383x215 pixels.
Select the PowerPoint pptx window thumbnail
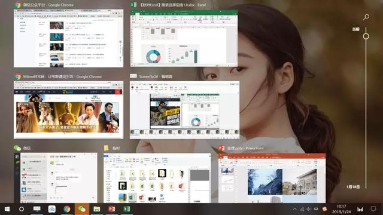[272, 178]
